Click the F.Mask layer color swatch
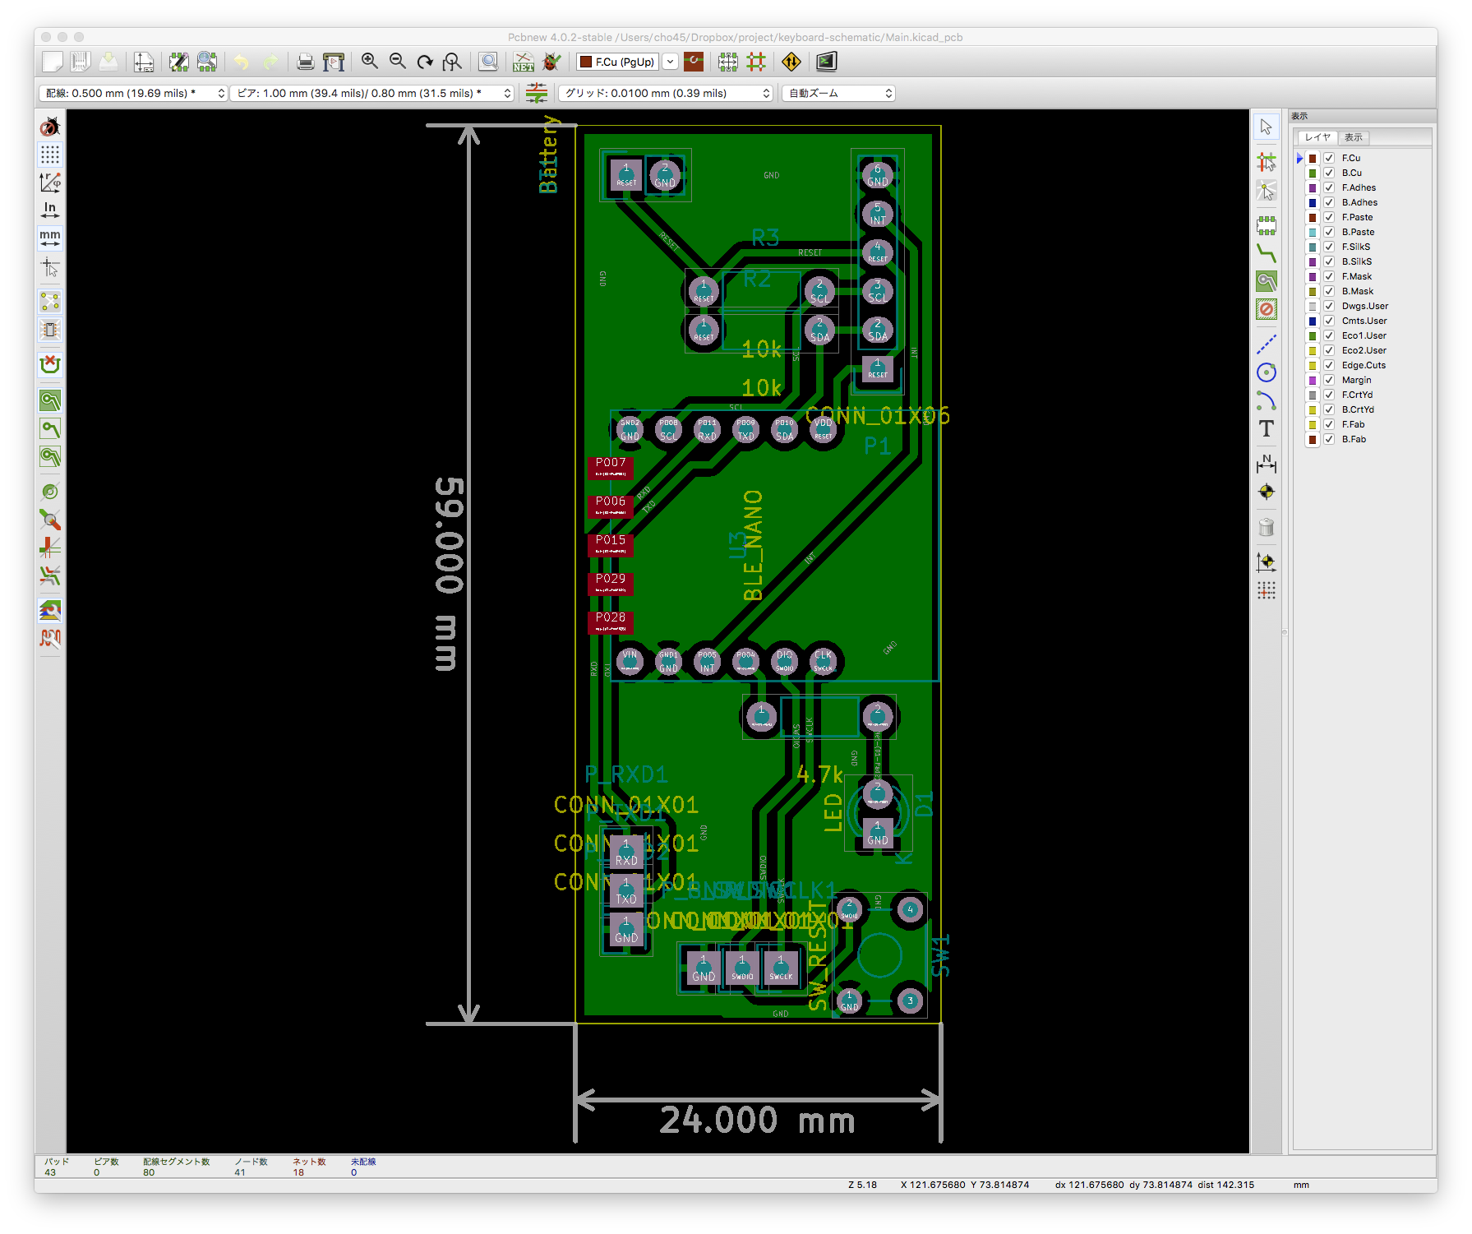The width and height of the screenshot is (1472, 1234). 1313,276
